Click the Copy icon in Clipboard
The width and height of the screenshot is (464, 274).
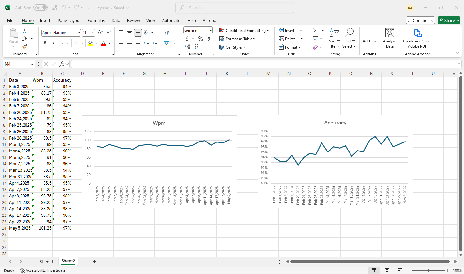[x=25, y=39]
